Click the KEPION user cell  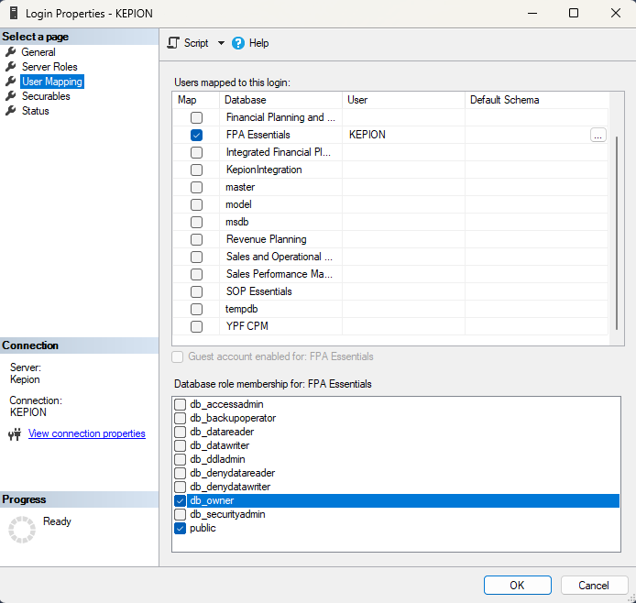click(x=403, y=135)
